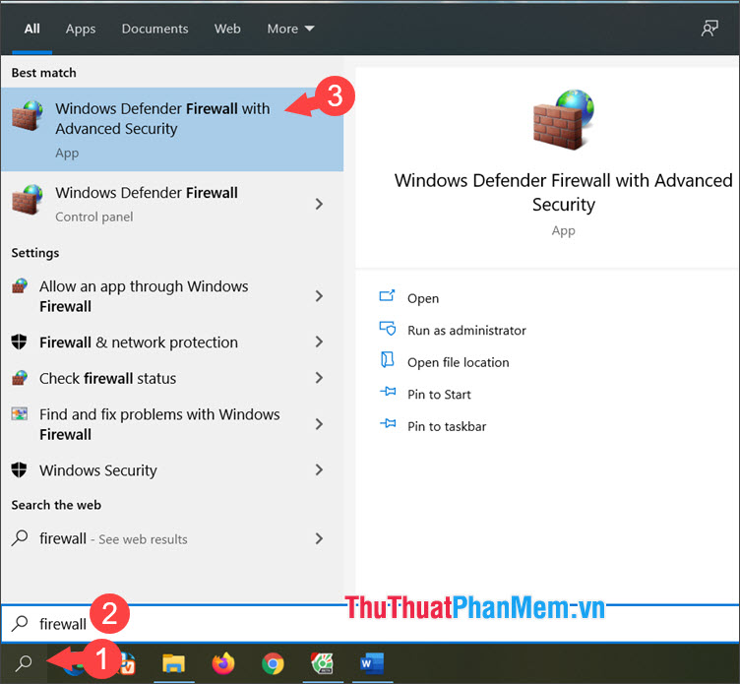Open Coc Coc browser from the taskbar
This screenshot has width=740, height=684.
(x=323, y=662)
